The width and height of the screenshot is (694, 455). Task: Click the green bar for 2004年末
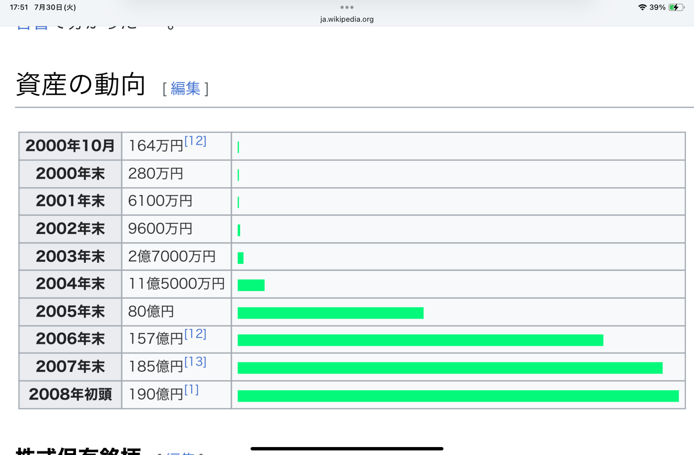coord(251,285)
